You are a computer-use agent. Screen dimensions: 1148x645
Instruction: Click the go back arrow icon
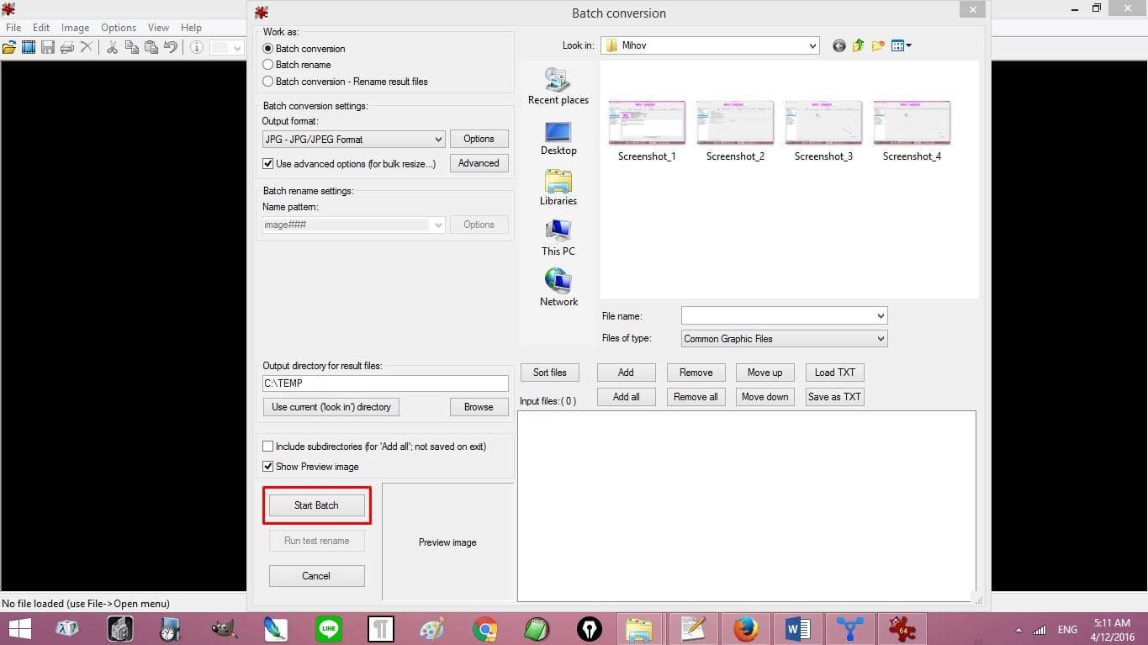pyautogui.click(x=839, y=46)
